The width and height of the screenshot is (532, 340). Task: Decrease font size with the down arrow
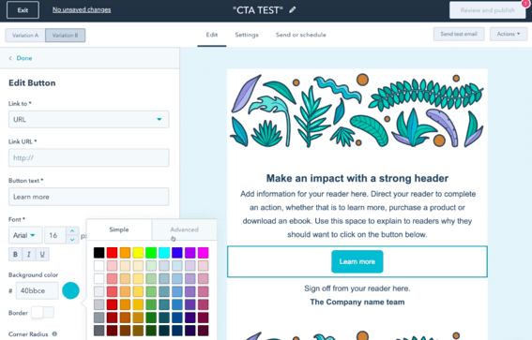click(x=72, y=240)
